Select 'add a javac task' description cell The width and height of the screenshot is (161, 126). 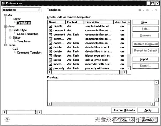96,60
